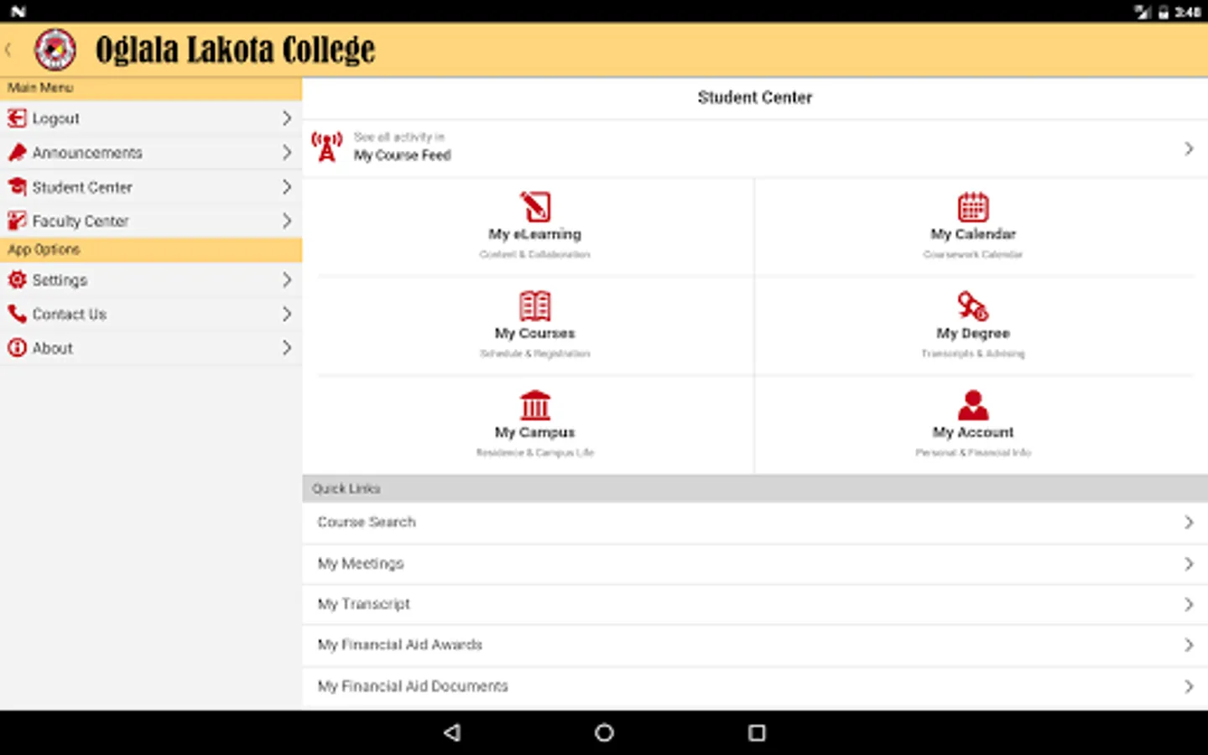This screenshot has width=1208, height=755.
Task: Open the My Courses book icon
Action: [x=535, y=305]
